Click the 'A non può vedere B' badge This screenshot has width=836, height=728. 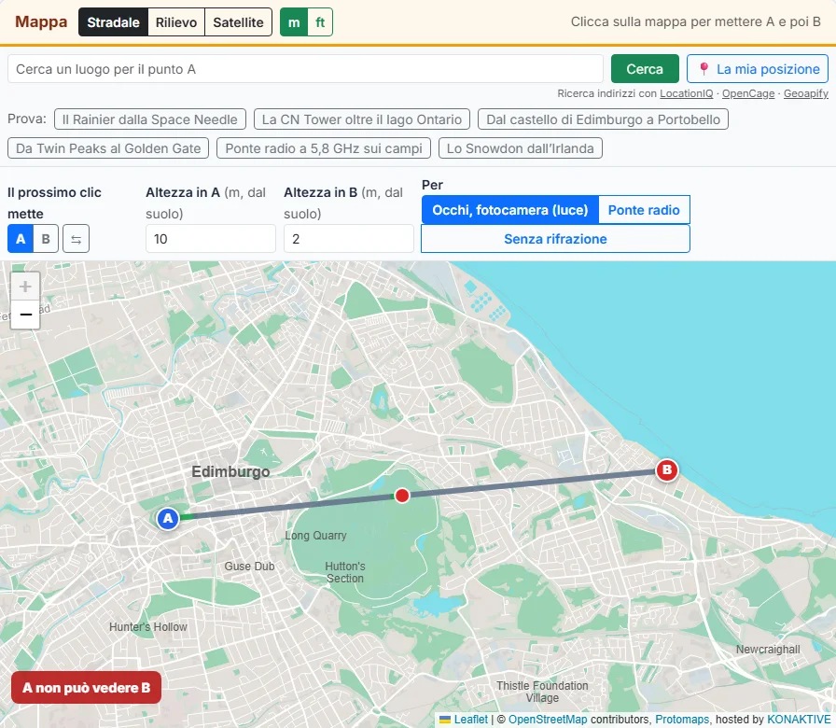(87, 688)
